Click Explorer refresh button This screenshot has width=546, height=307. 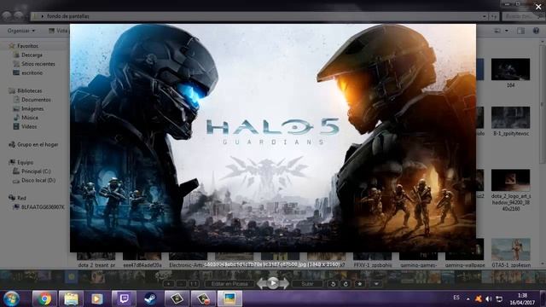tap(494, 16)
